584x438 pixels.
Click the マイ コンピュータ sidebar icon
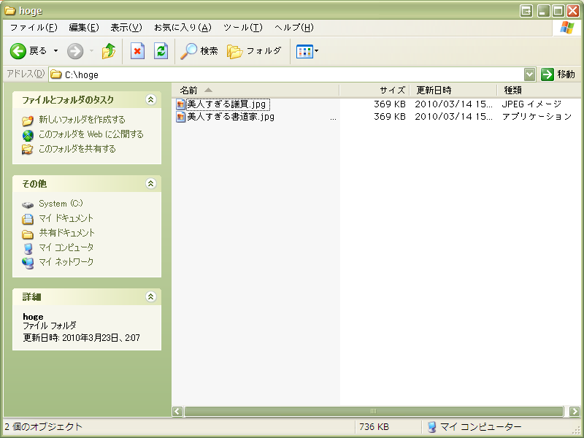[x=28, y=248]
